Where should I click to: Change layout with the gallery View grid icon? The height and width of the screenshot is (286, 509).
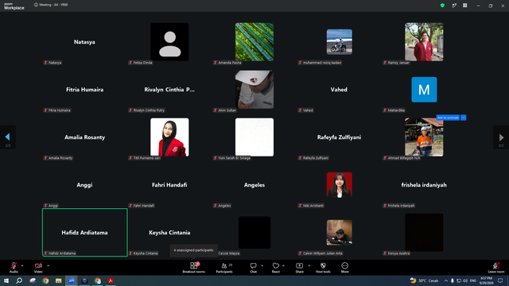(x=465, y=6)
